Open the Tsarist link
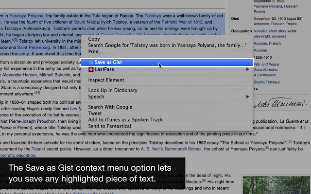Image resolution: width=311 pixels, height=194 pixels. tap(38, 149)
